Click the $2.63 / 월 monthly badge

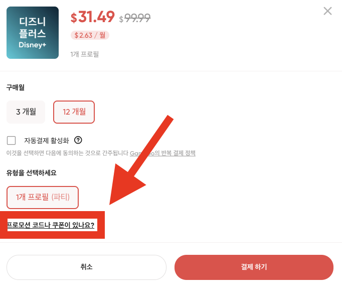click(x=90, y=35)
